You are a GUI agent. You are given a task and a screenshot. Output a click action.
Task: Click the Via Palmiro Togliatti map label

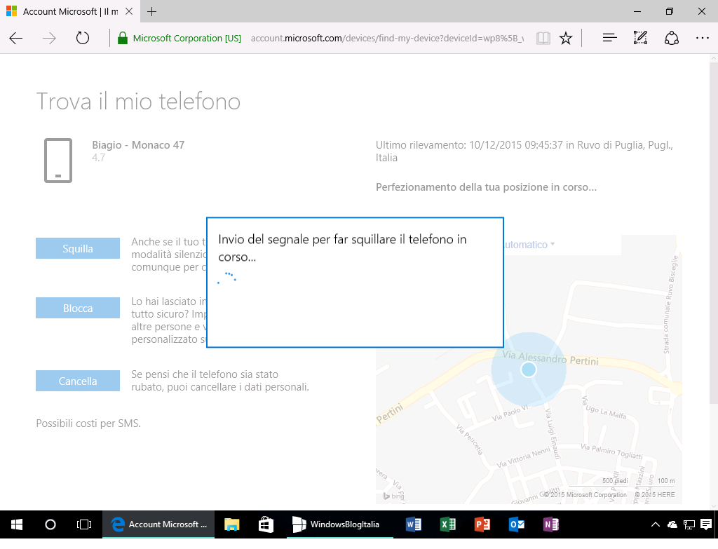pos(611,452)
